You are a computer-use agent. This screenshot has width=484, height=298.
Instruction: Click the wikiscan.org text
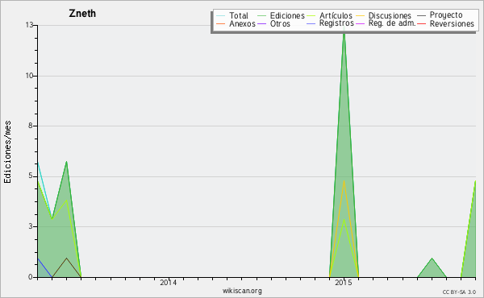coord(242,291)
